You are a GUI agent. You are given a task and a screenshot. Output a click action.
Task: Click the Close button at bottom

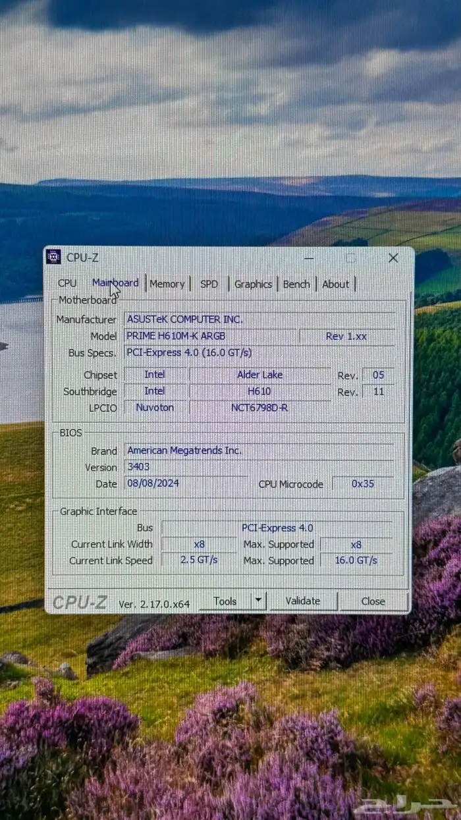tap(373, 601)
